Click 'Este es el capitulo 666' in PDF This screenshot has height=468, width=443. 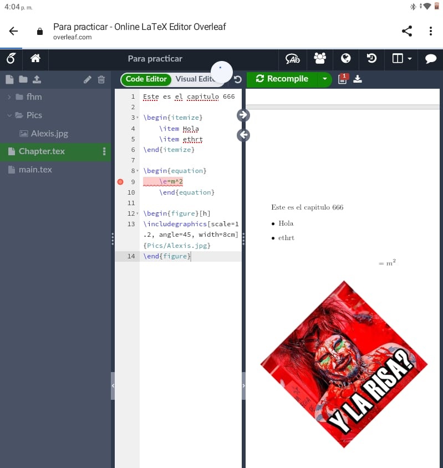tap(307, 207)
